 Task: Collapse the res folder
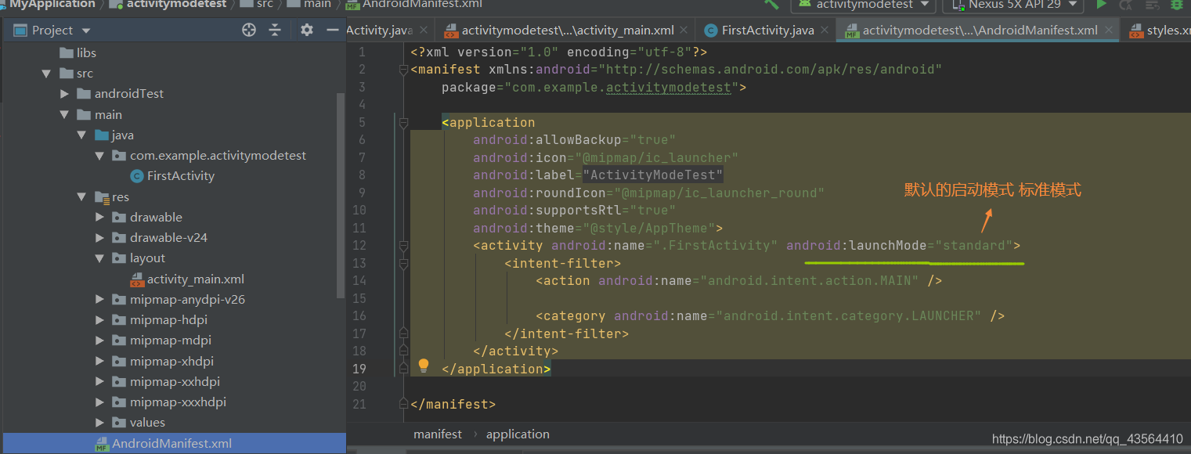pos(81,197)
